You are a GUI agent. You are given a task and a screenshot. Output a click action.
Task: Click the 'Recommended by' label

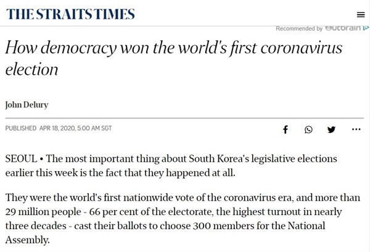tap(299, 28)
